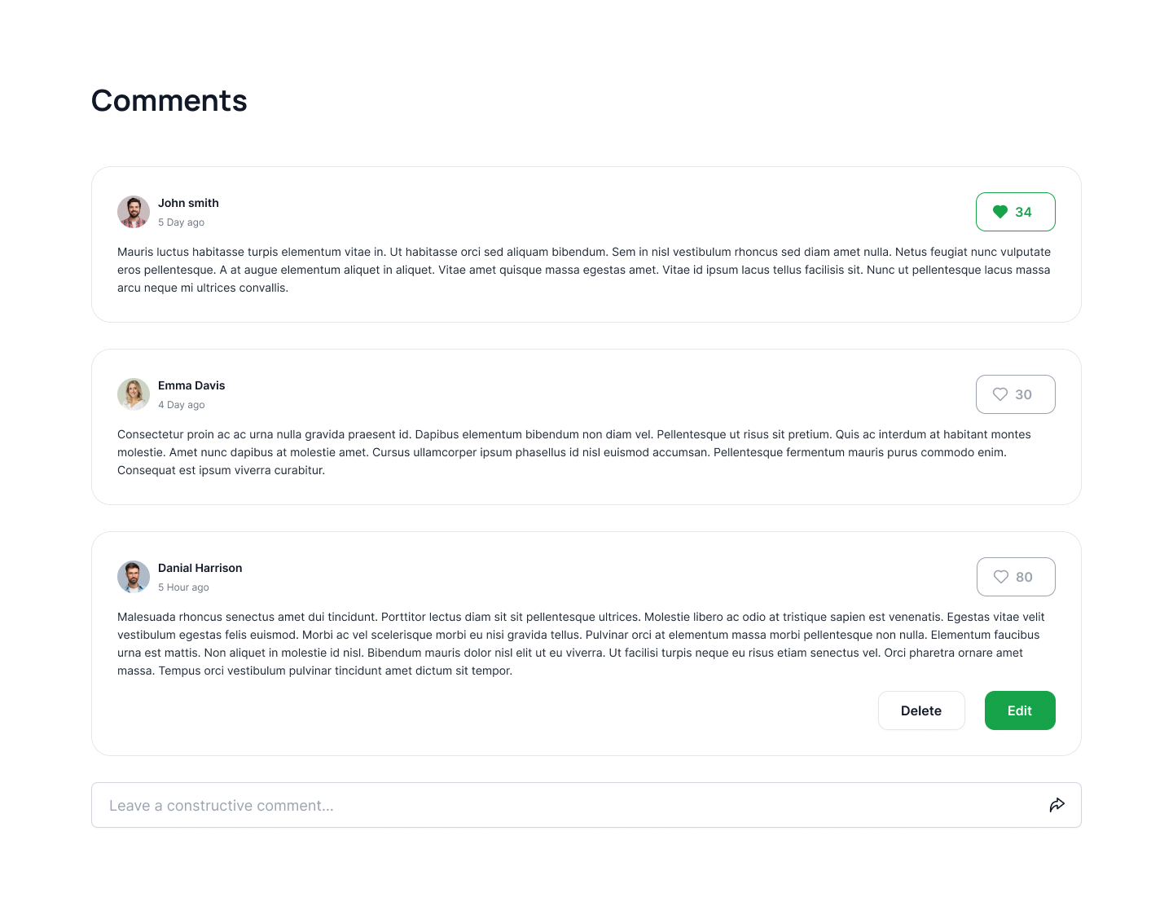
Task: Edit Danial Harrison's comment
Action: click(1019, 710)
